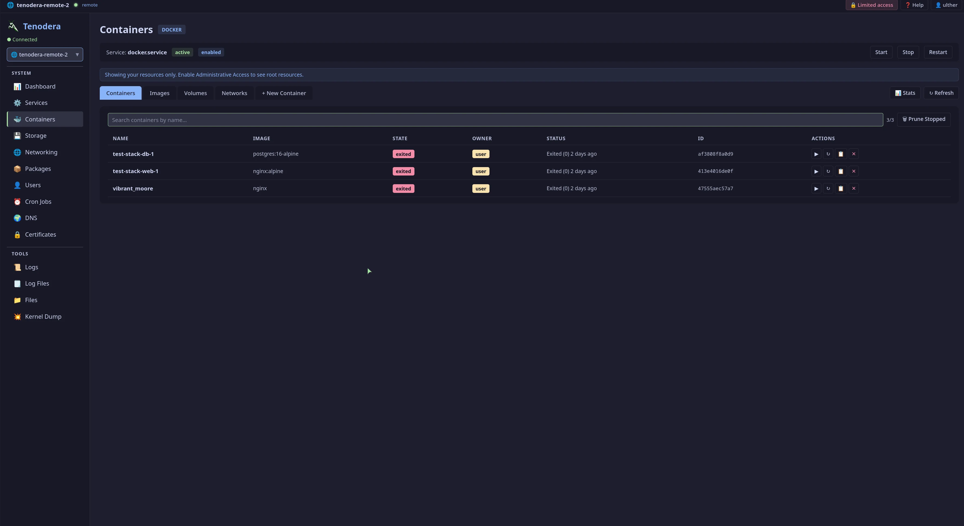
Task: Go to Certificates page
Action: point(45,234)
